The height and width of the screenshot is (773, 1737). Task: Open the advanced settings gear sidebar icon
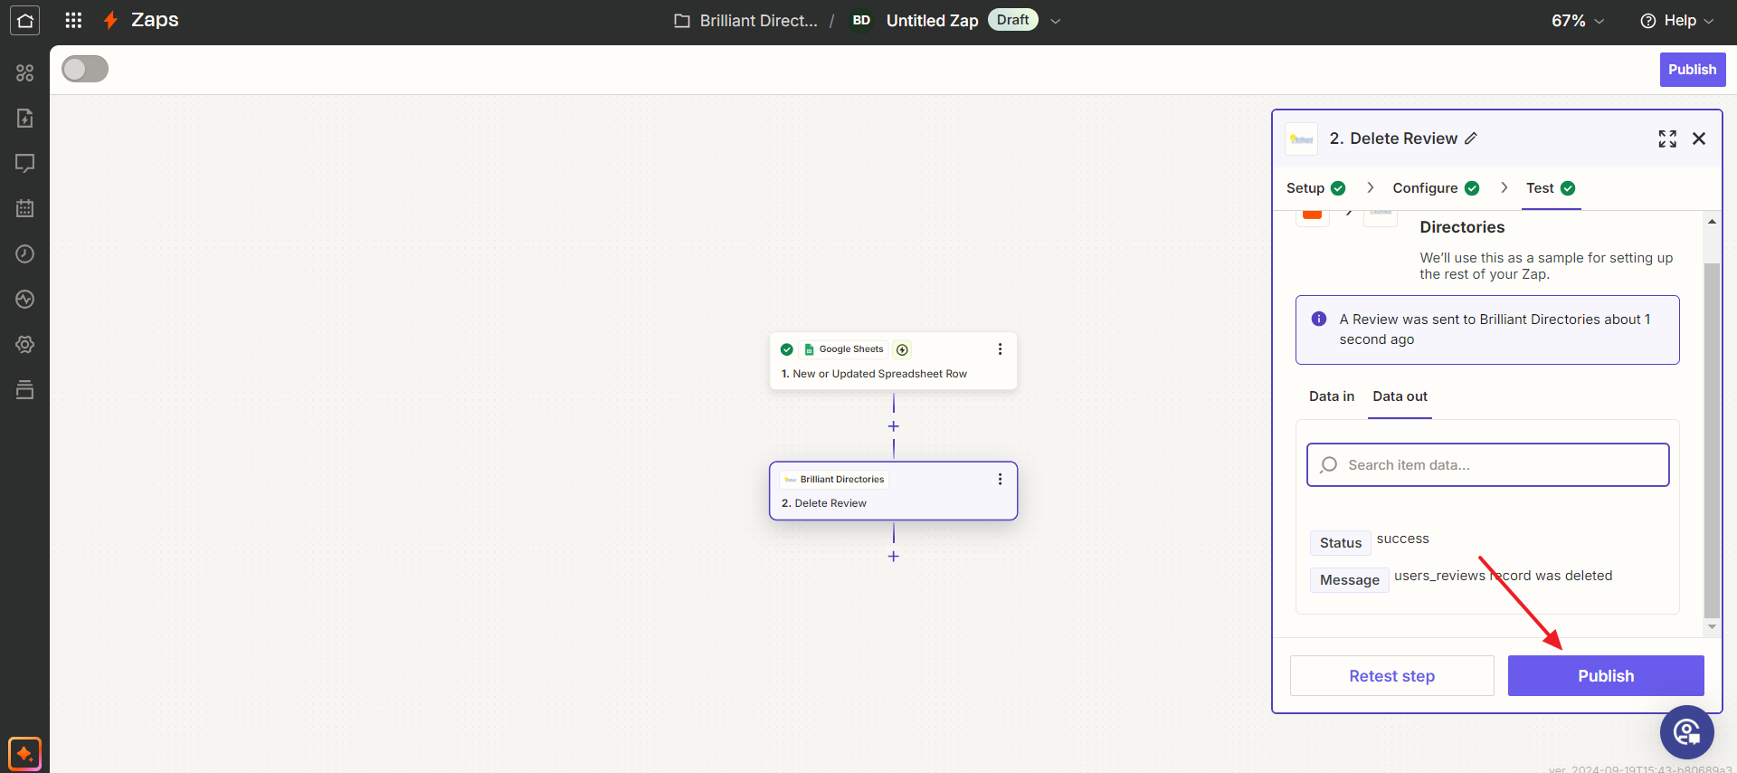pyautogui.click(x=25, y=345)
